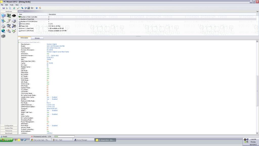The image size is (259, 146).
Task: Click the Family value Western Digital Caviar Black
Action: coord(58,52)
